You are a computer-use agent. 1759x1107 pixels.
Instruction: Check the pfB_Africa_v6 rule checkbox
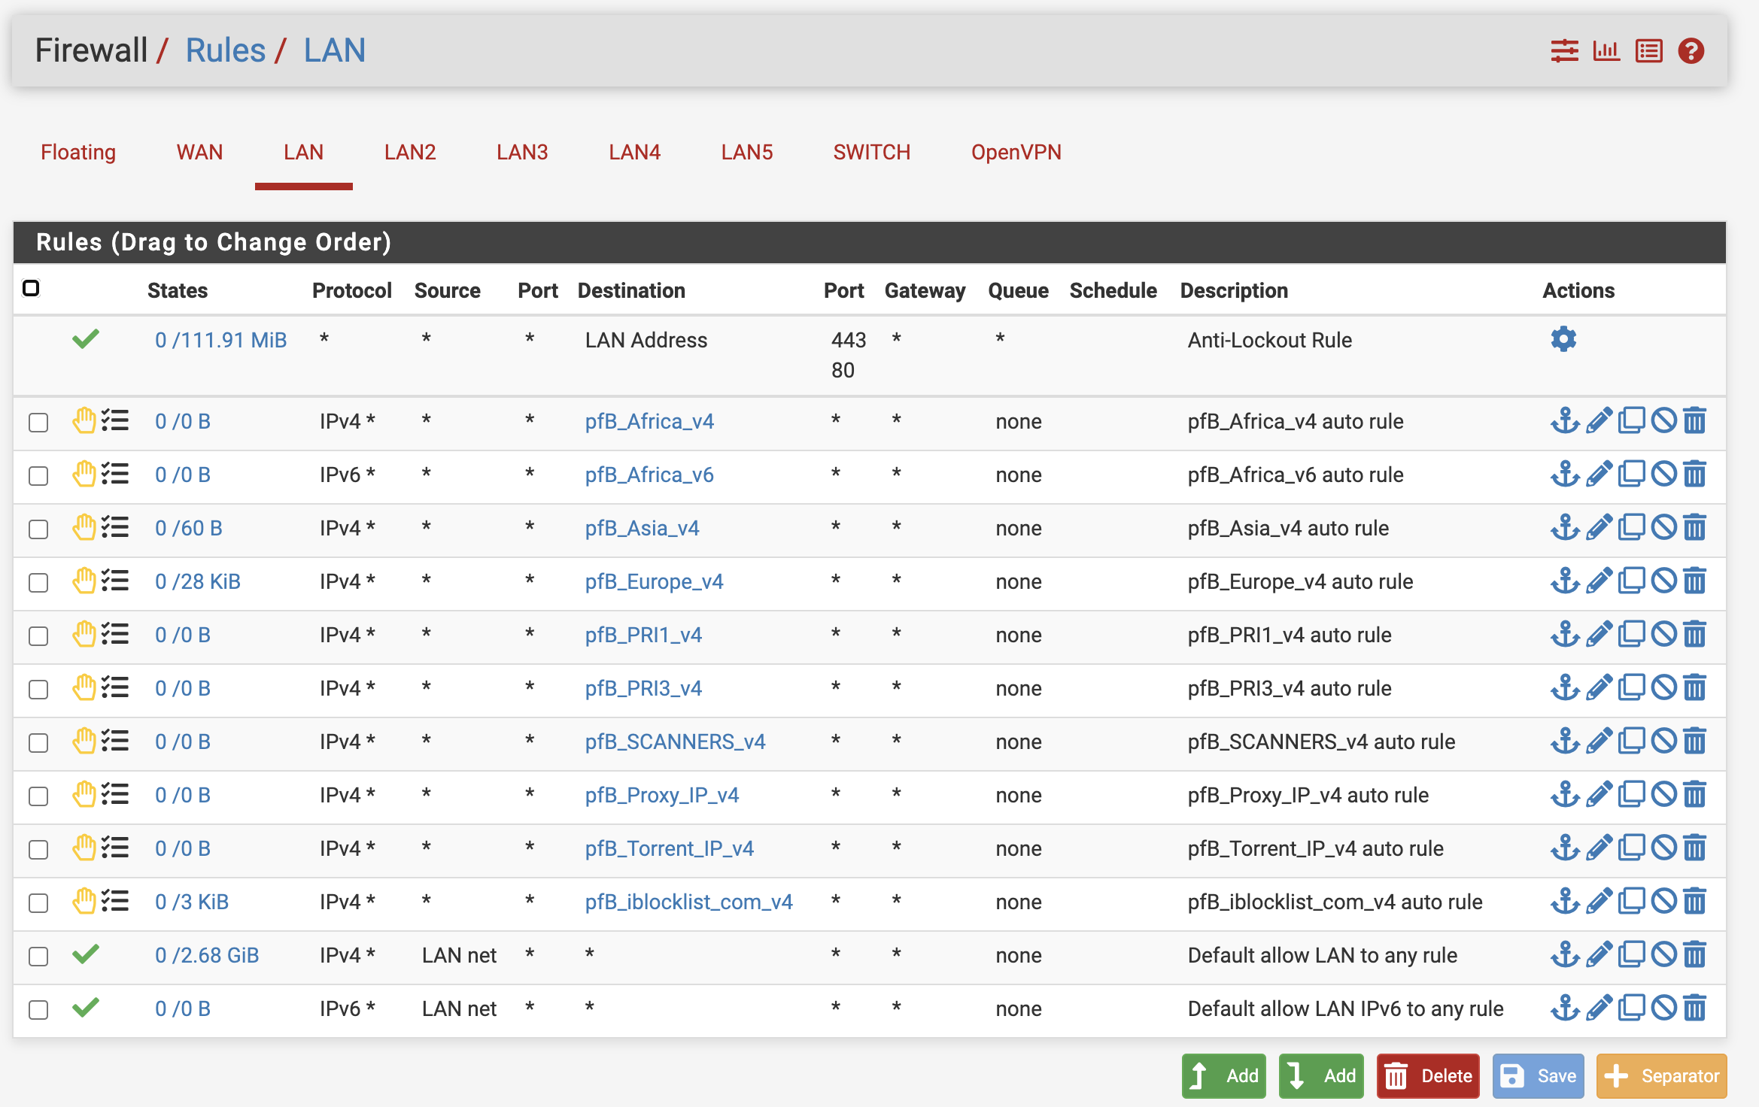pyautogui.click(x=38, y=476)
